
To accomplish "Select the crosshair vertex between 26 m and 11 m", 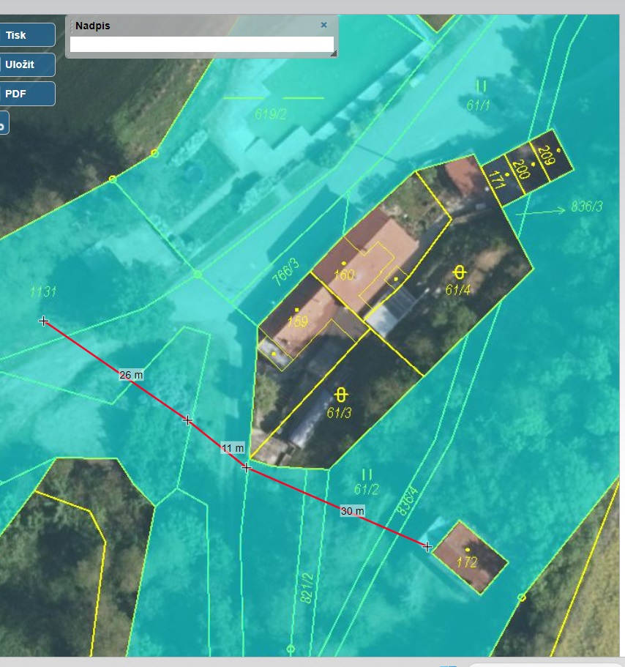I will click(x=187, y=420).
